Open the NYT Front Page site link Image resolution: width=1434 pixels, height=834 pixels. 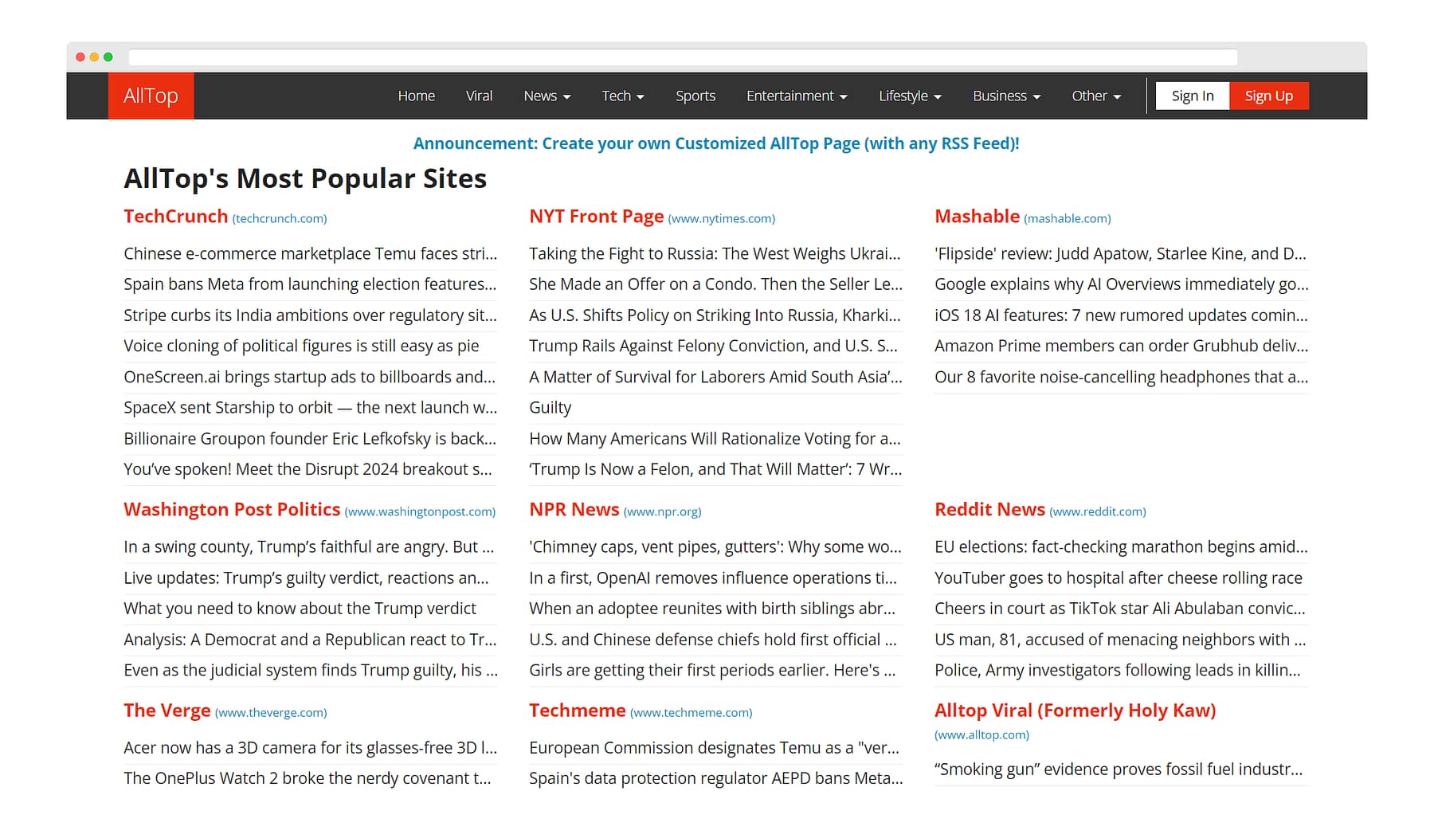click(597, 216)
